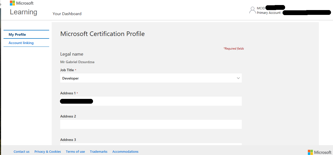Expand the Job Title dropdown

click(x=151, y=78)
